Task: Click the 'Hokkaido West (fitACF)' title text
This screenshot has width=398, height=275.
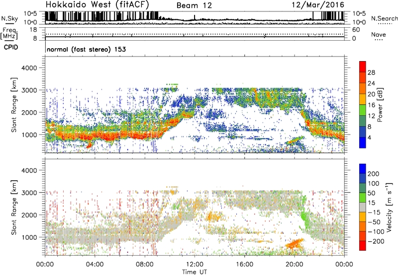Action: [x=97, y=5]
